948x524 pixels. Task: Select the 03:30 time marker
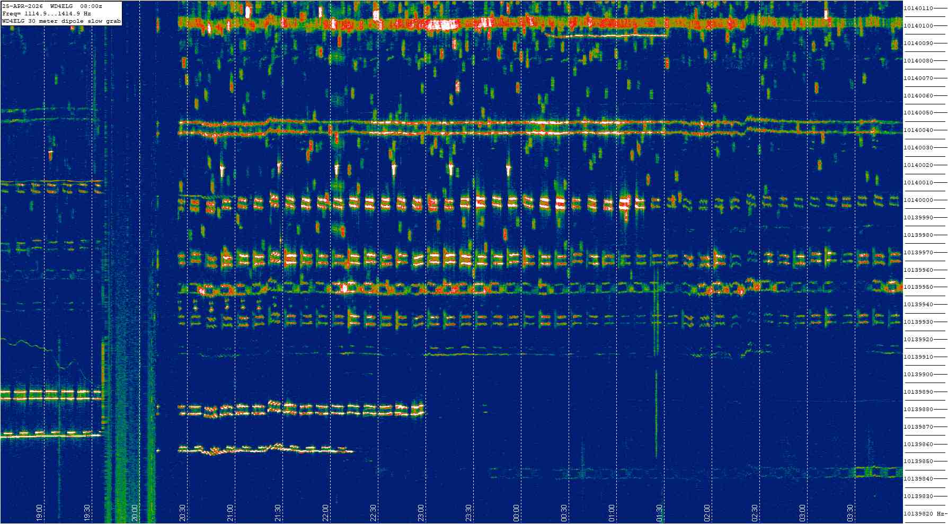(x=850, y=513)
